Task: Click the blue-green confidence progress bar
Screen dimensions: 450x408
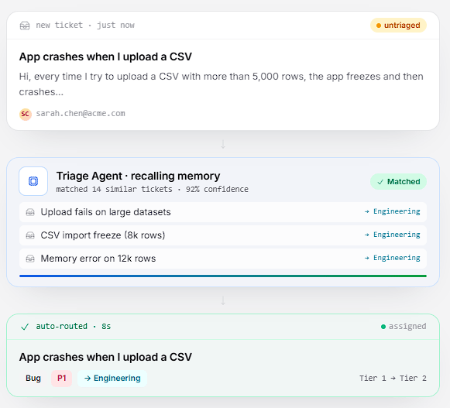Action: [223, 276]
